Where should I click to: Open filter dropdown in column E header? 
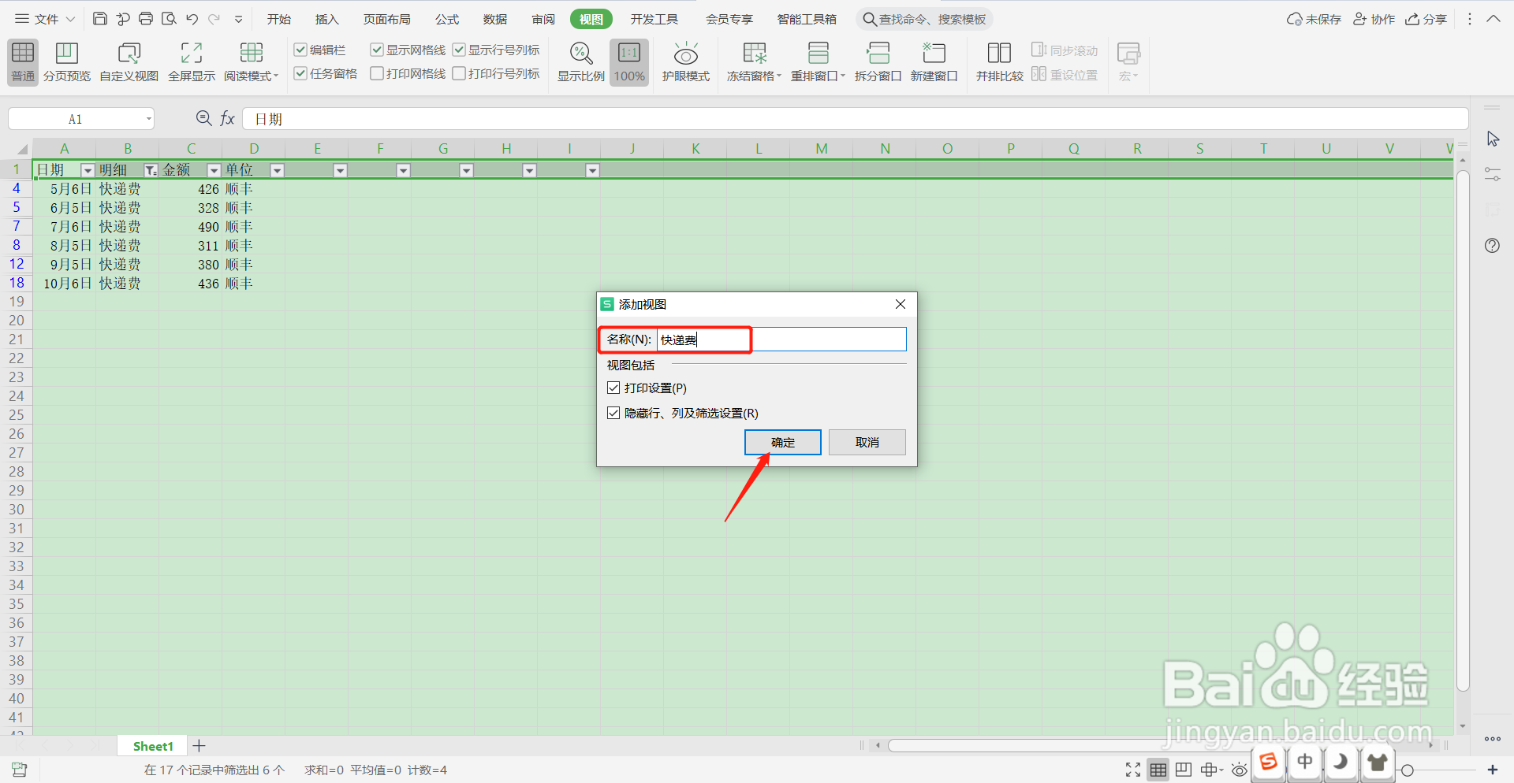tap(340, 170)
